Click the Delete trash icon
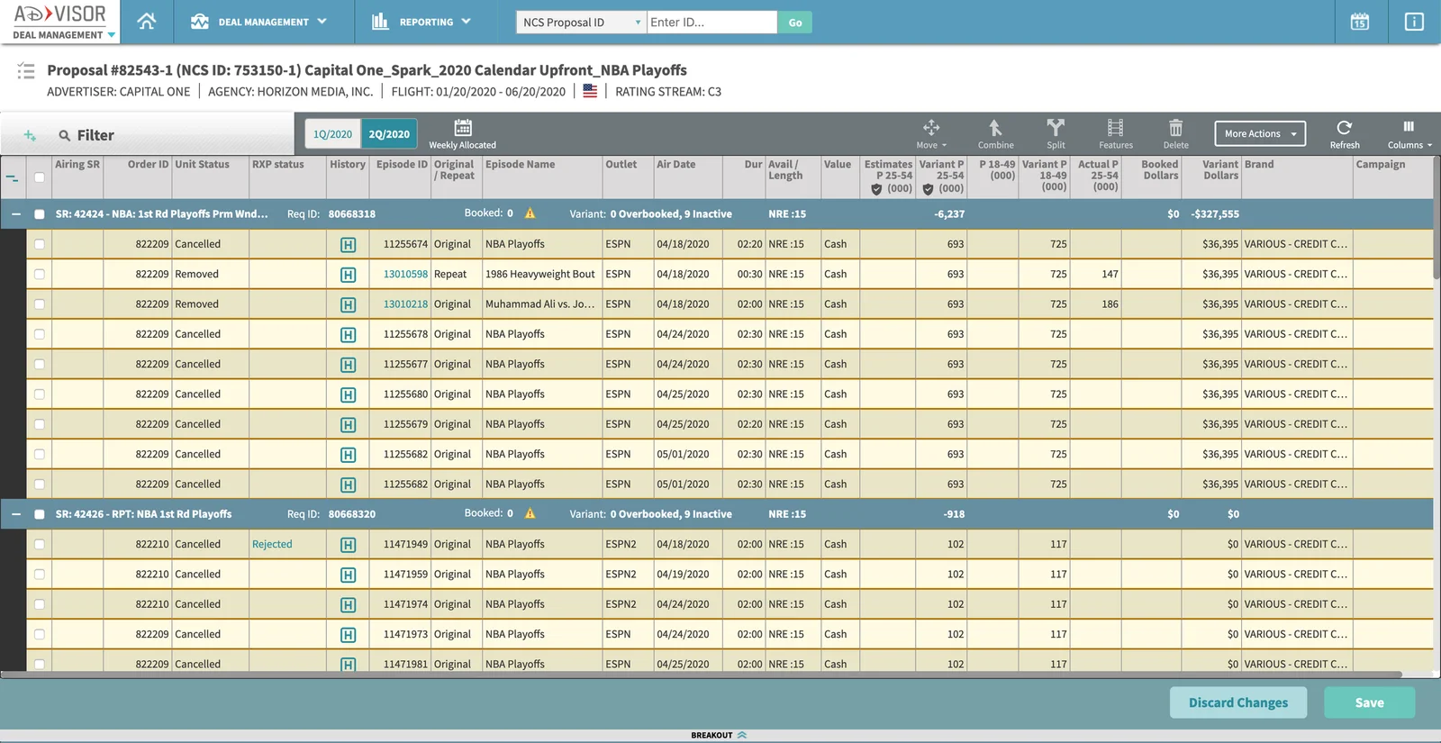This screenshot has width=1441, height=743. pyautogui.click(x=1175, y=127)
